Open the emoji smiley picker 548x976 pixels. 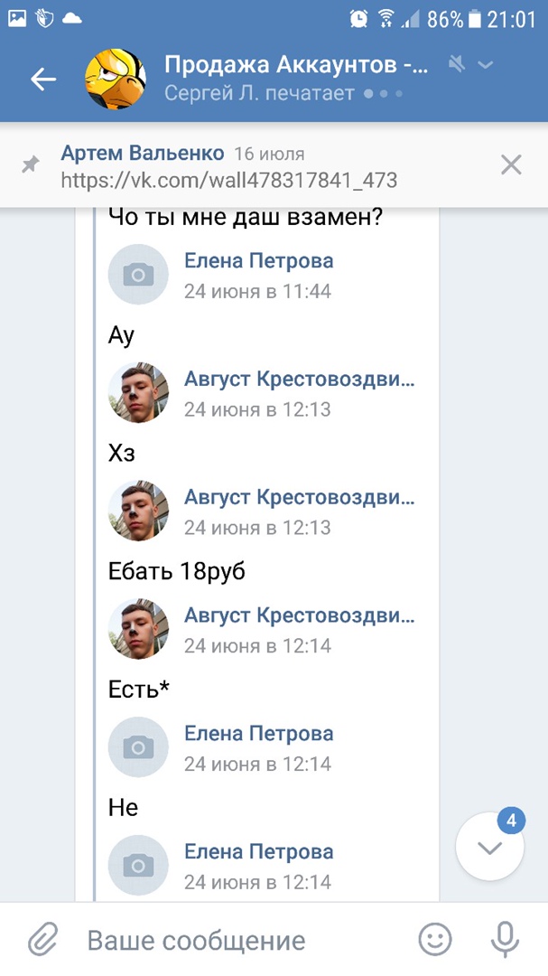[435, 940]
